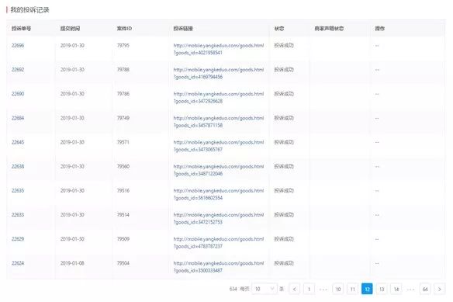Open complaint number 22696
453x302 pixels.
(x=18, y=45)
